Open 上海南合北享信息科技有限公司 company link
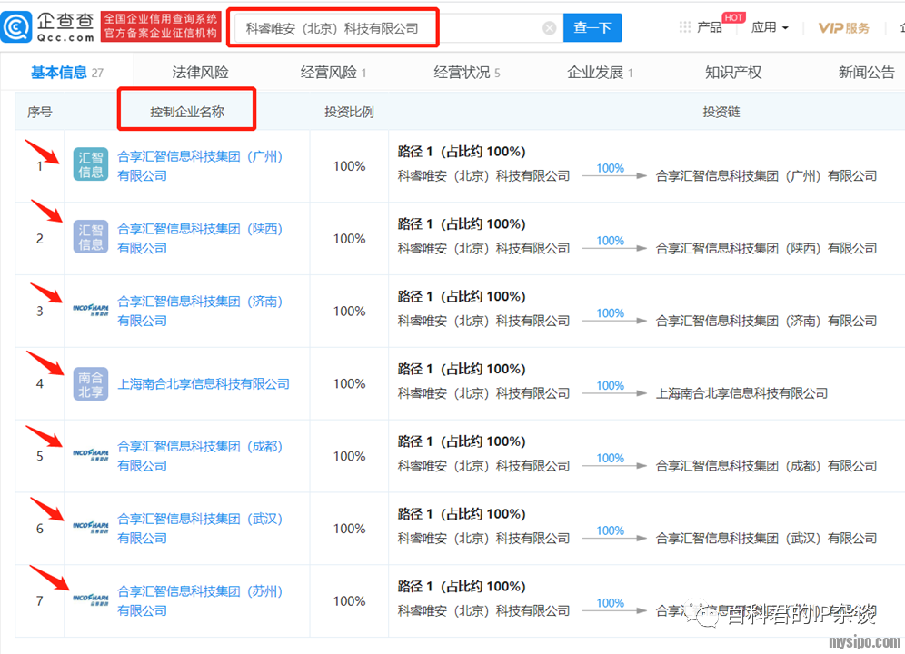 pyautogui.click(x=204, y=384)
